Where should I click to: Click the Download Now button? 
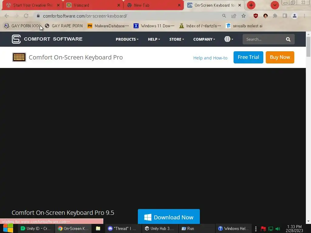(169, 217)
